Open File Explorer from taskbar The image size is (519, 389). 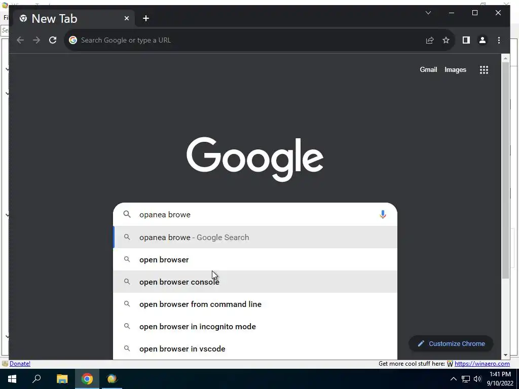coord(62,379)
